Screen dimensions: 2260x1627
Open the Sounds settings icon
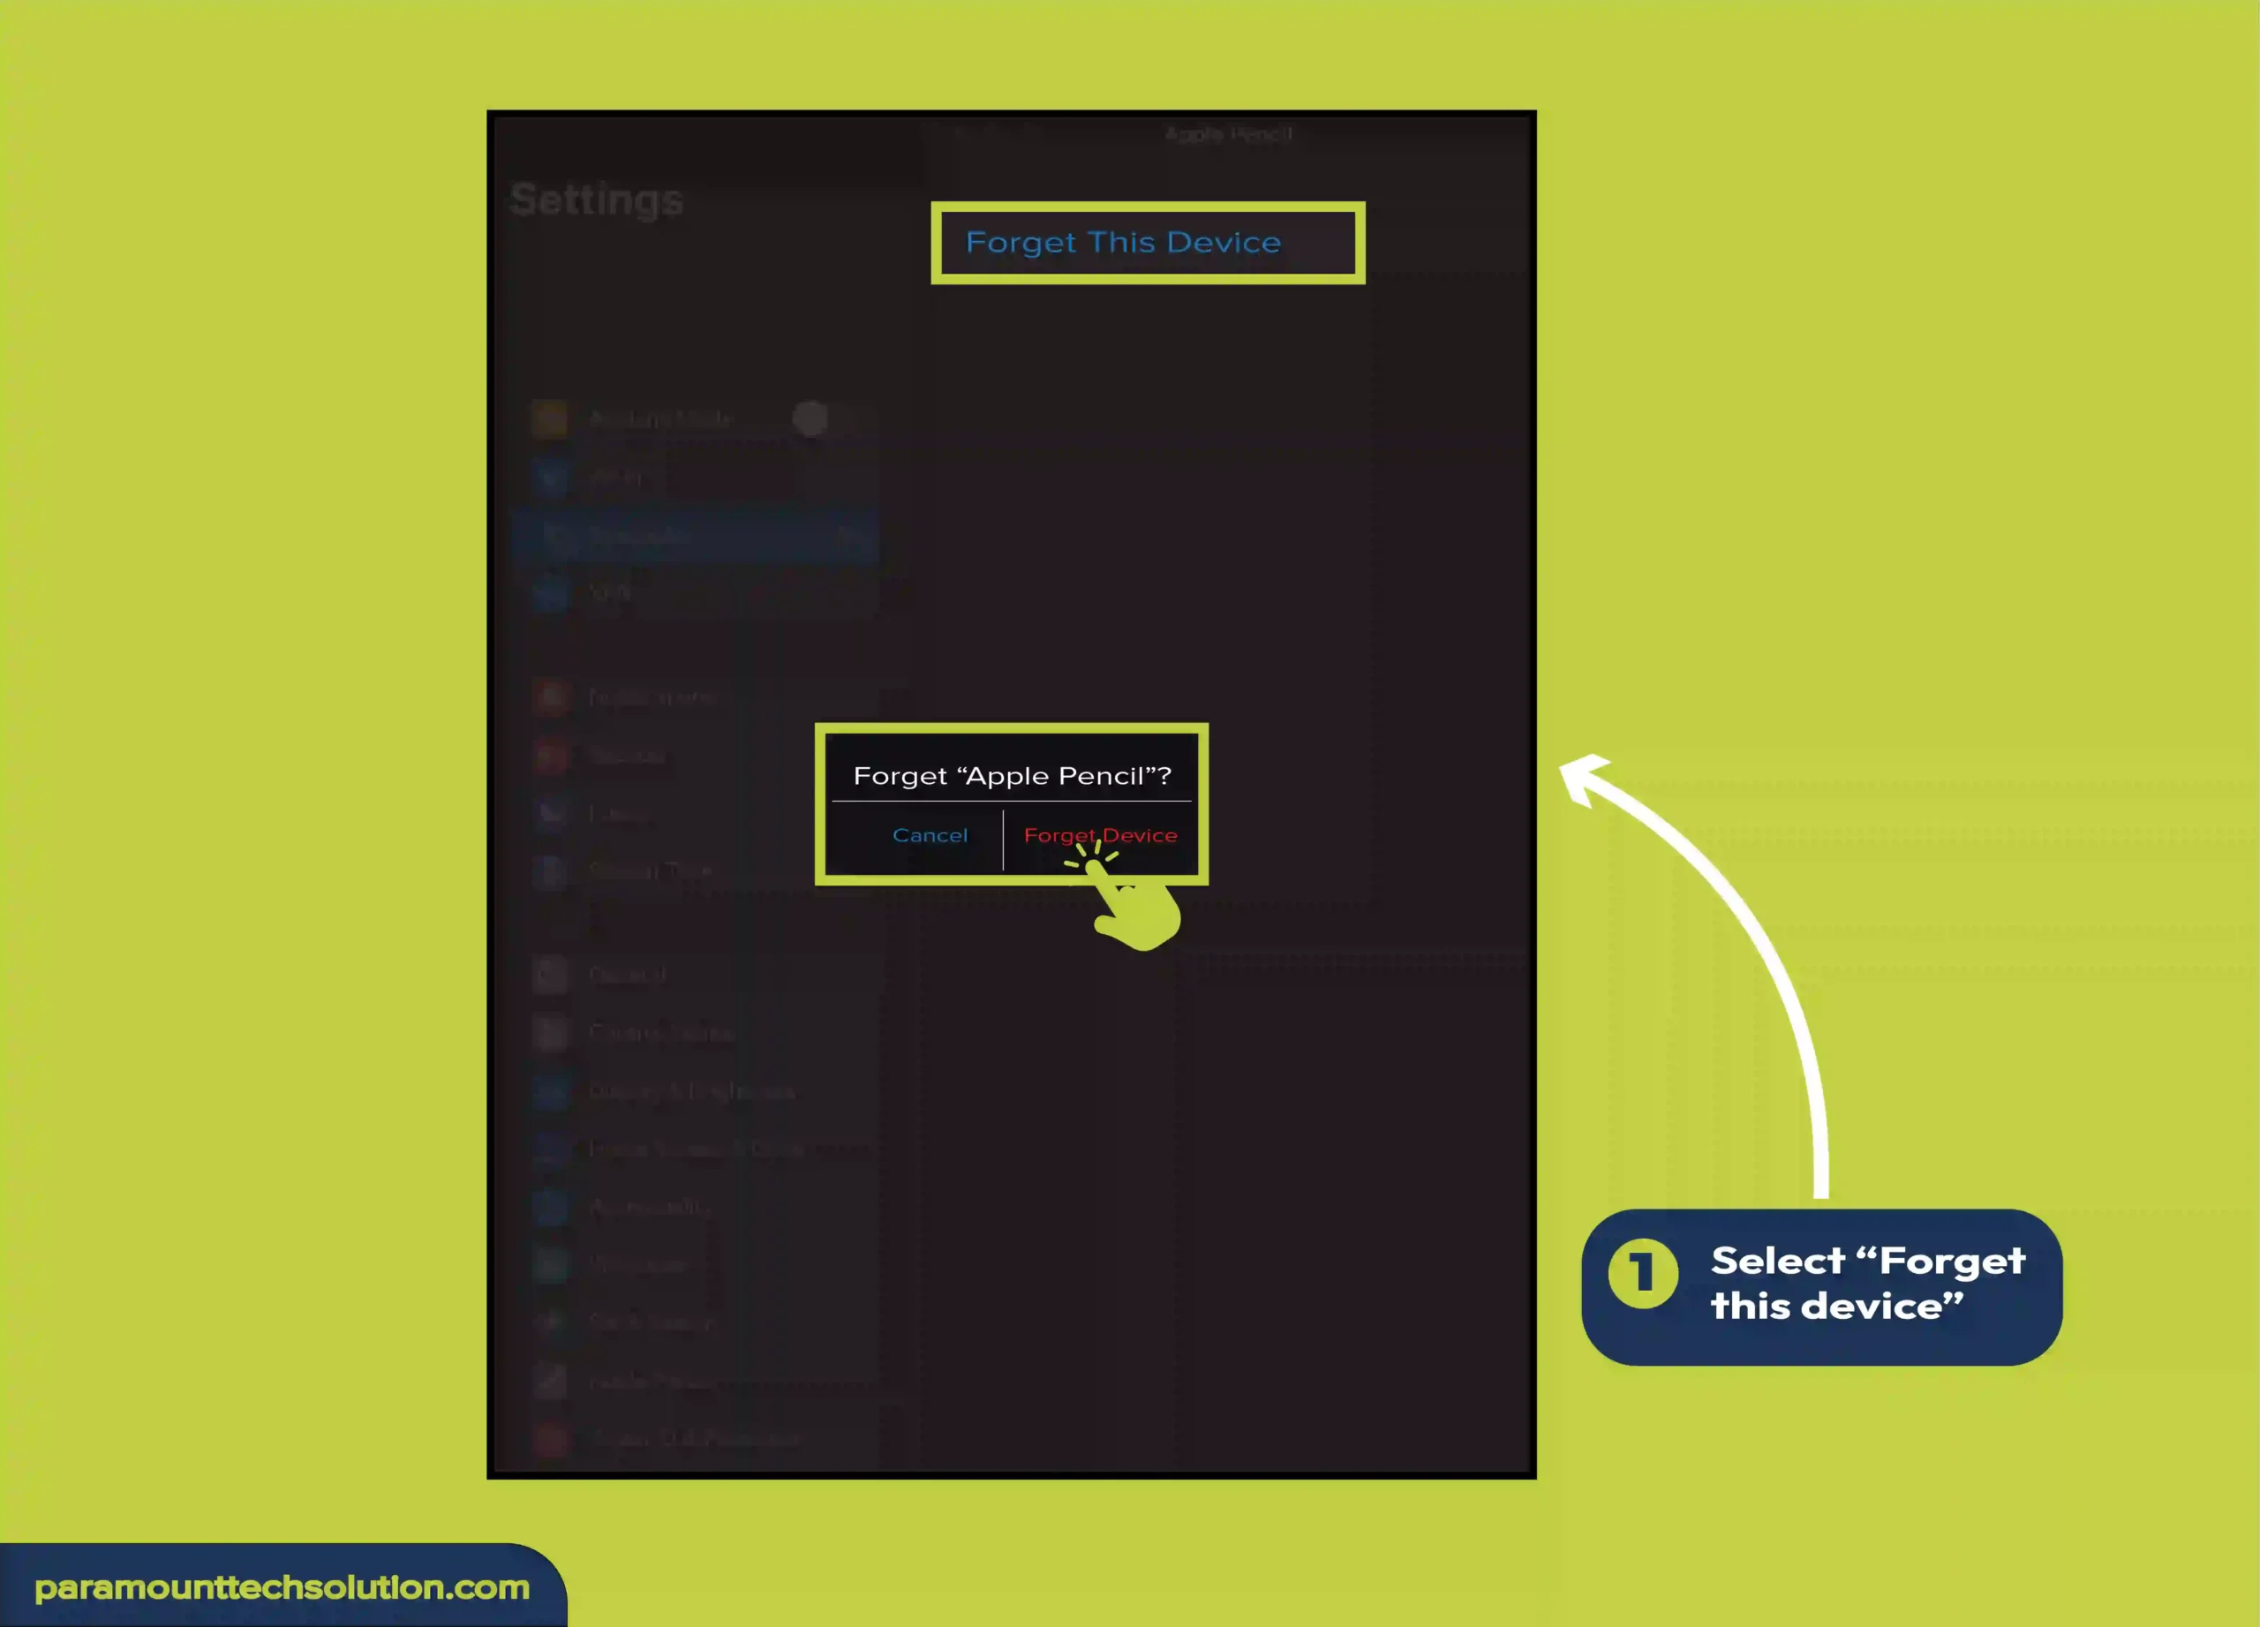tap(549, 755)
